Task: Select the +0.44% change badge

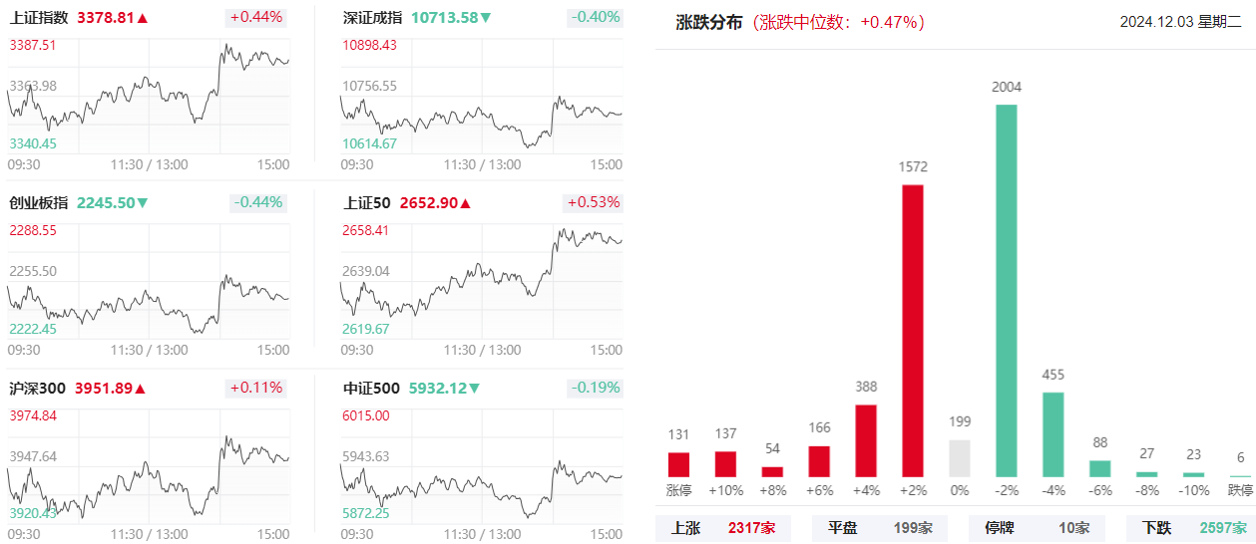Action: coord(256,17)
